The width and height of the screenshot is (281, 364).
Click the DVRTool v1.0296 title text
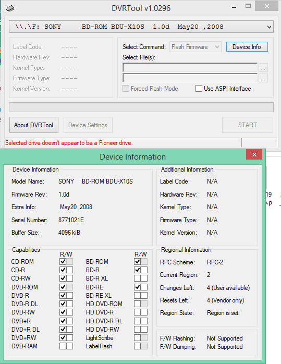tap(141, 8)
